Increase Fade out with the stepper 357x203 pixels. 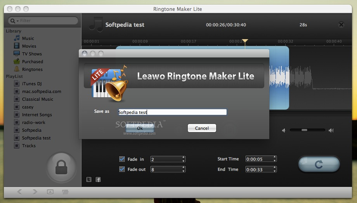(x=184, y=167)
